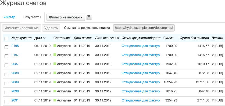Click the Дата начала column header

(83, 38)
